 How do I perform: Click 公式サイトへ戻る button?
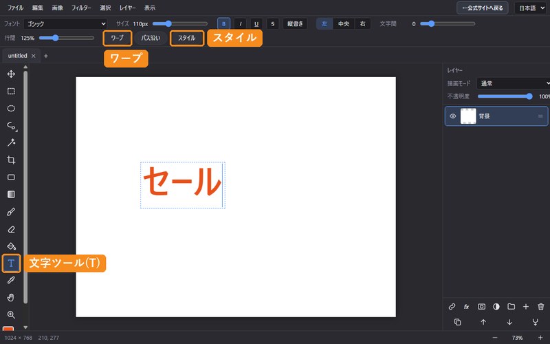483,8
